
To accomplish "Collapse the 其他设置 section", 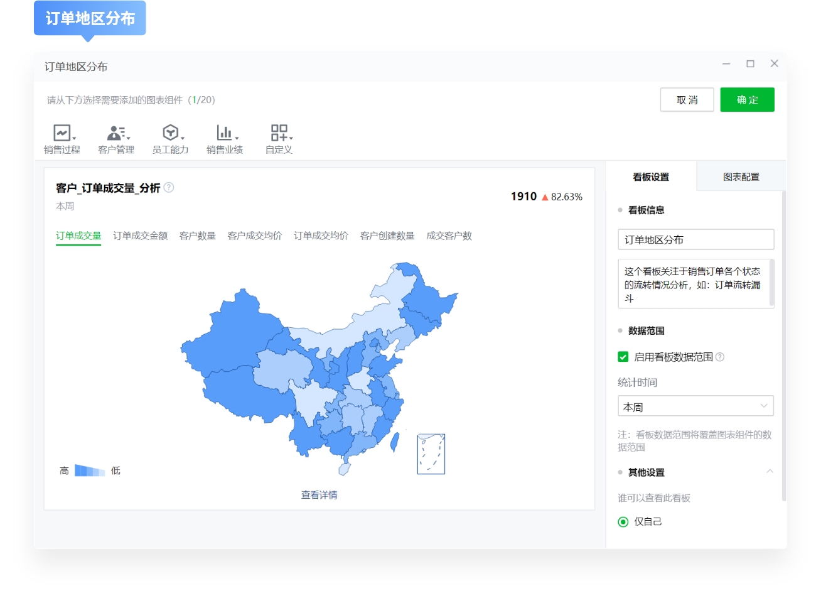I will click(771, 472).
